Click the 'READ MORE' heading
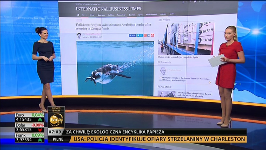 [x=164, y=87]
